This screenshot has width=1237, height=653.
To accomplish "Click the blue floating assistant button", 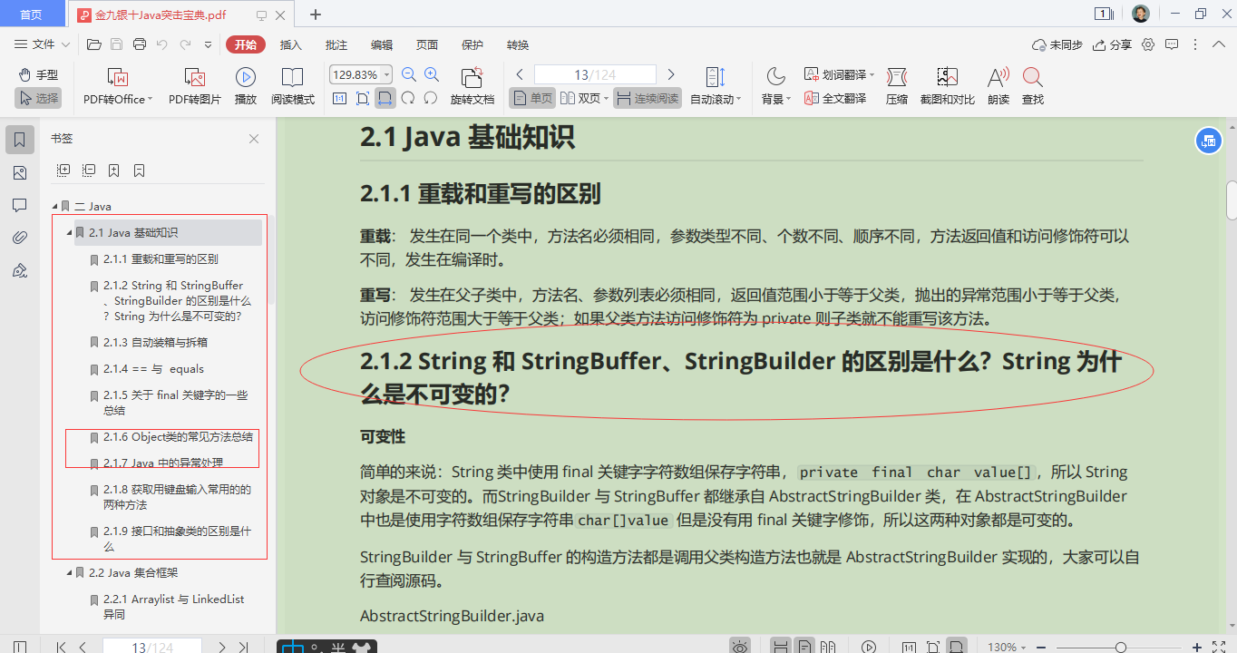I will click(1208, 141).
